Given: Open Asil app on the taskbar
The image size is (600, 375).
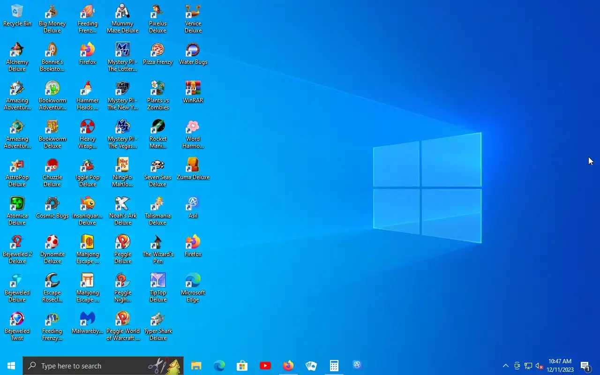Looking at the screenshot, I should [x=357, y=366].
